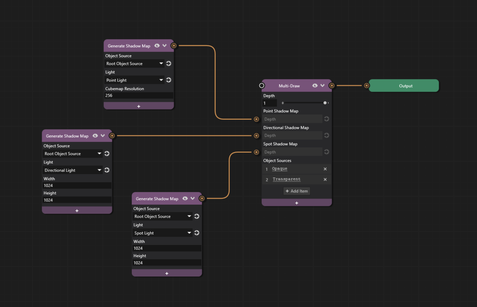Click output socket of Point Light shadow node
477x307 pixels.
click(x=174, y=45)
